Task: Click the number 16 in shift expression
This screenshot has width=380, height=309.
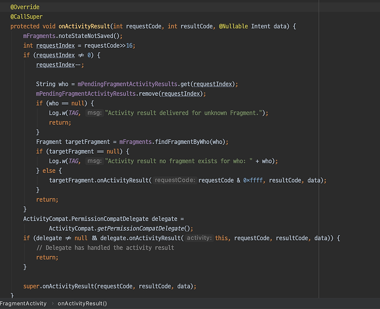Action: click(129, 46)
